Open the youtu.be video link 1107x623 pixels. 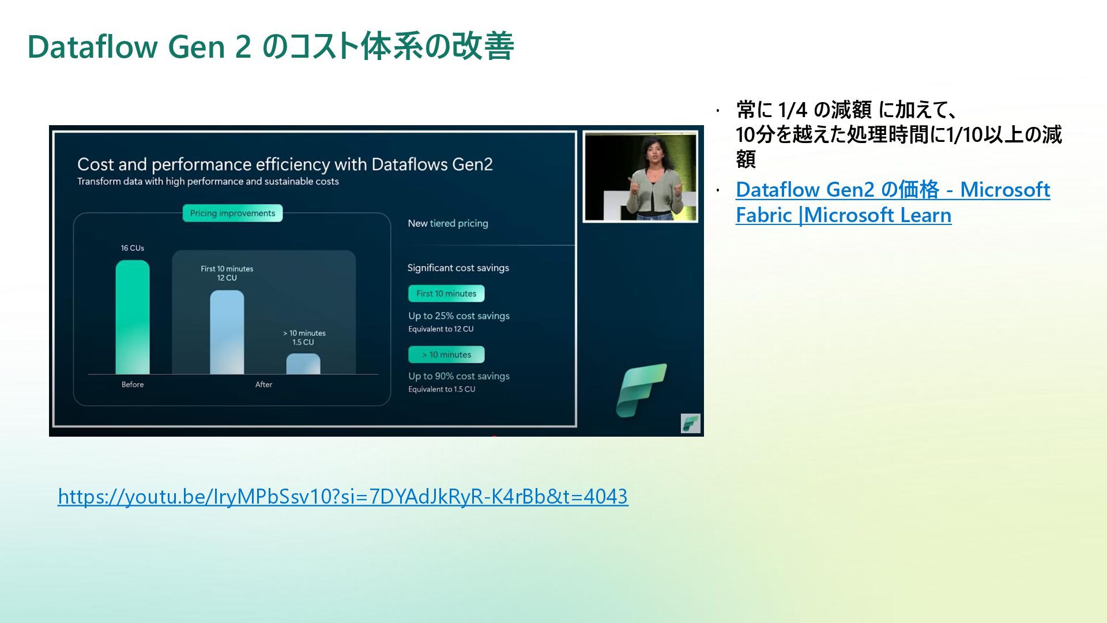[342, 497]
